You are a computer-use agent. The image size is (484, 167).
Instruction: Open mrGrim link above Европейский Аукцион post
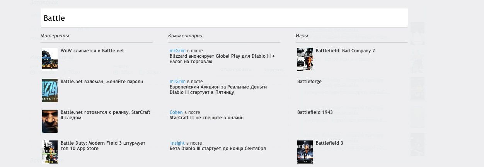tap(177, 82)
